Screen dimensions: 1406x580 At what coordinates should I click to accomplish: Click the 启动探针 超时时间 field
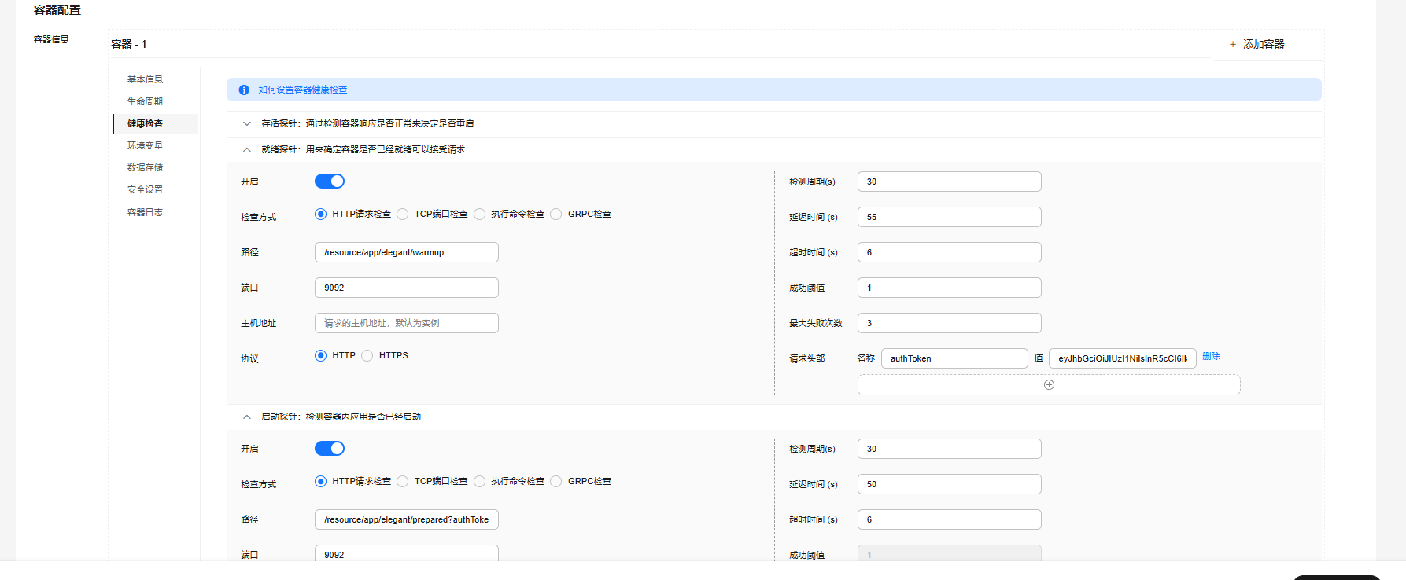(x=950, y=519)
